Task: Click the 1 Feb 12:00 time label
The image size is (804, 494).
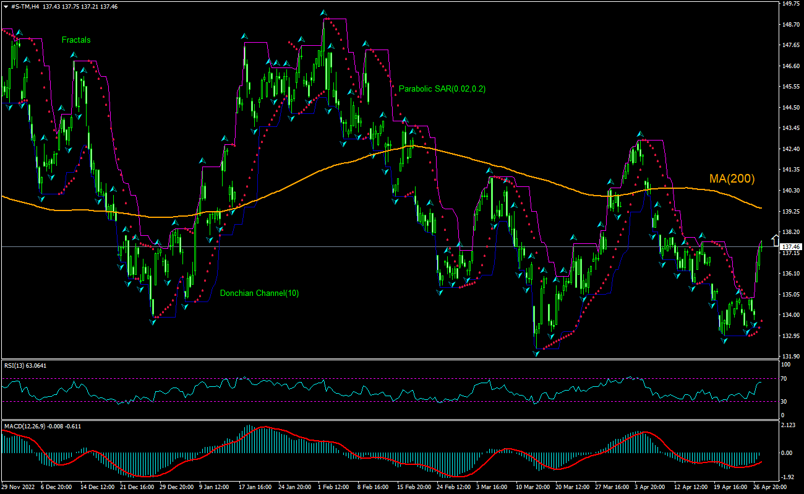Action: [x=333, y=487]
